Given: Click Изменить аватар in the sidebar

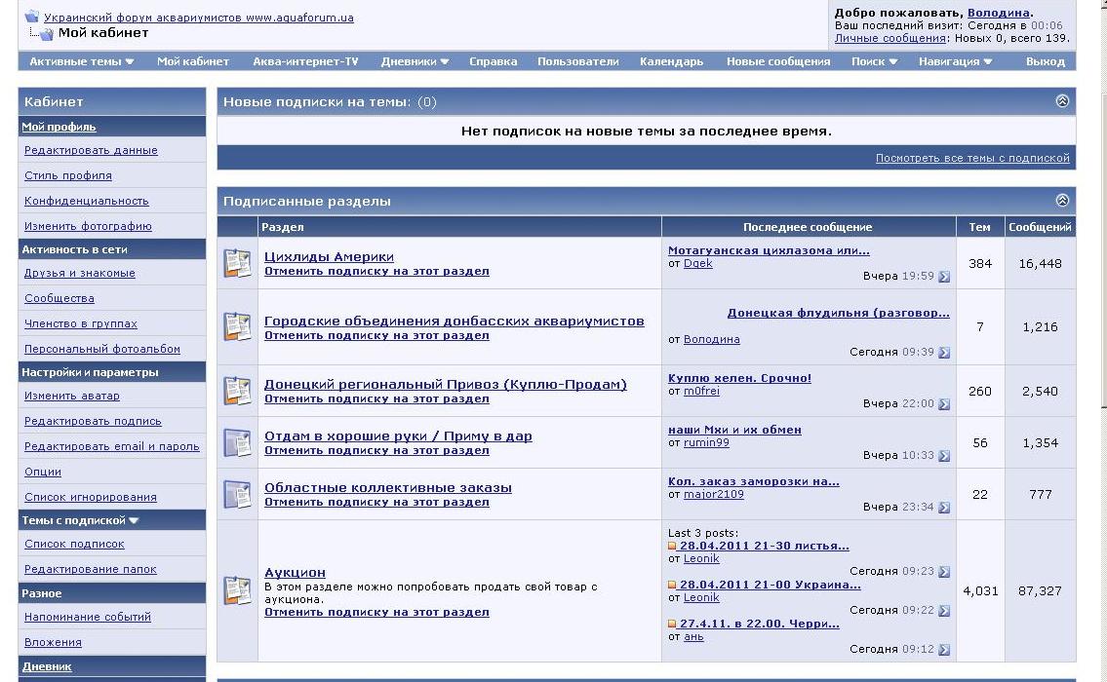Looking at the screenshot, I should coord(72,396).
